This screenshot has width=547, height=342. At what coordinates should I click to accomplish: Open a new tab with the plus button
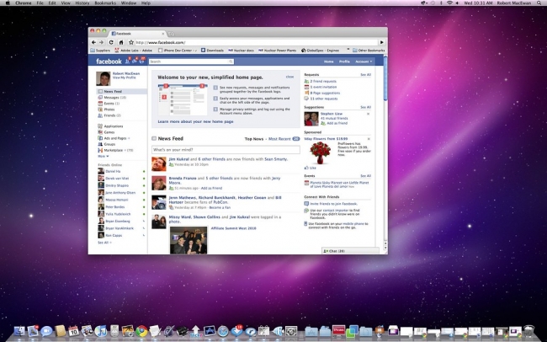tap(172, 34)
